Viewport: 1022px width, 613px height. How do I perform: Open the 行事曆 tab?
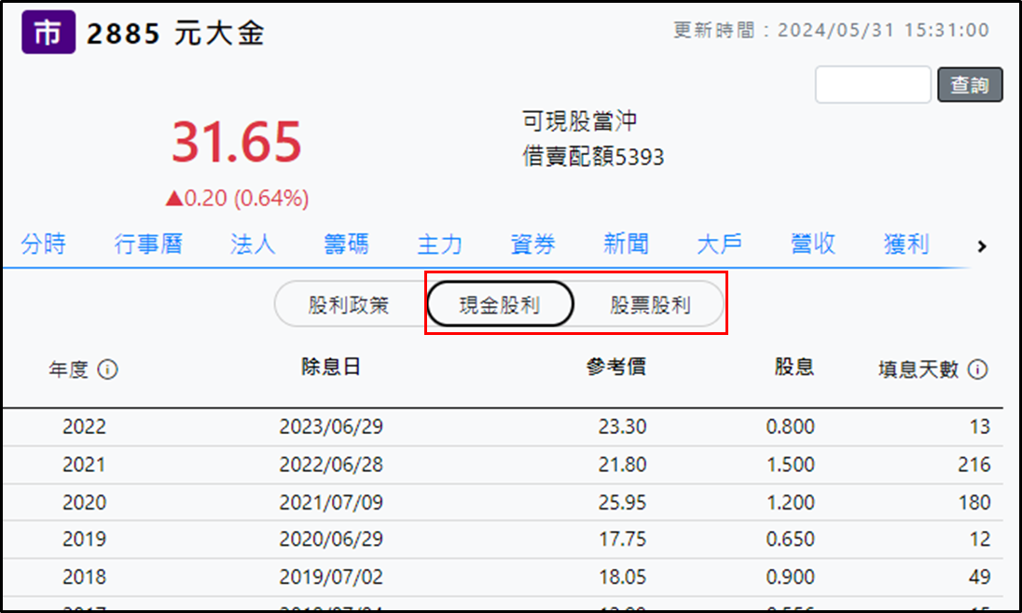point(148,244)
